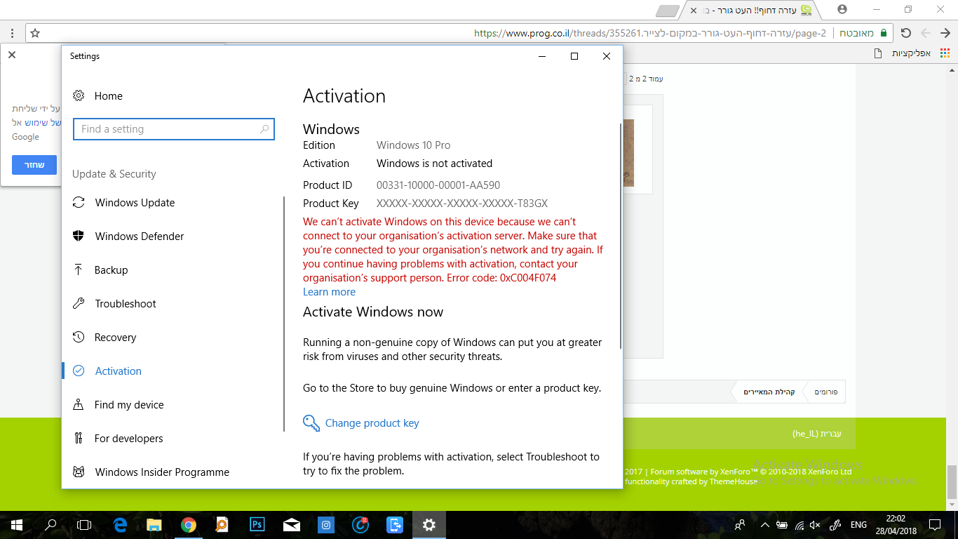Click the Activation content scrollbar
The height and width of the screenshot is (539, 958).
click(x=620, y=235)
